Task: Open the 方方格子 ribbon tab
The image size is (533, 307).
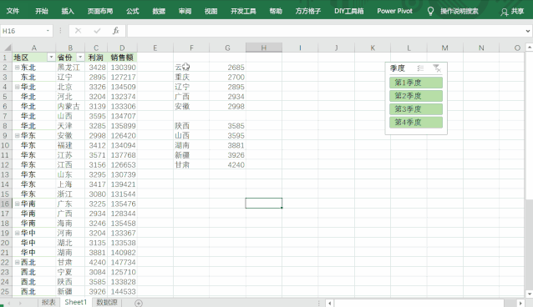Action: pos(308,11)
